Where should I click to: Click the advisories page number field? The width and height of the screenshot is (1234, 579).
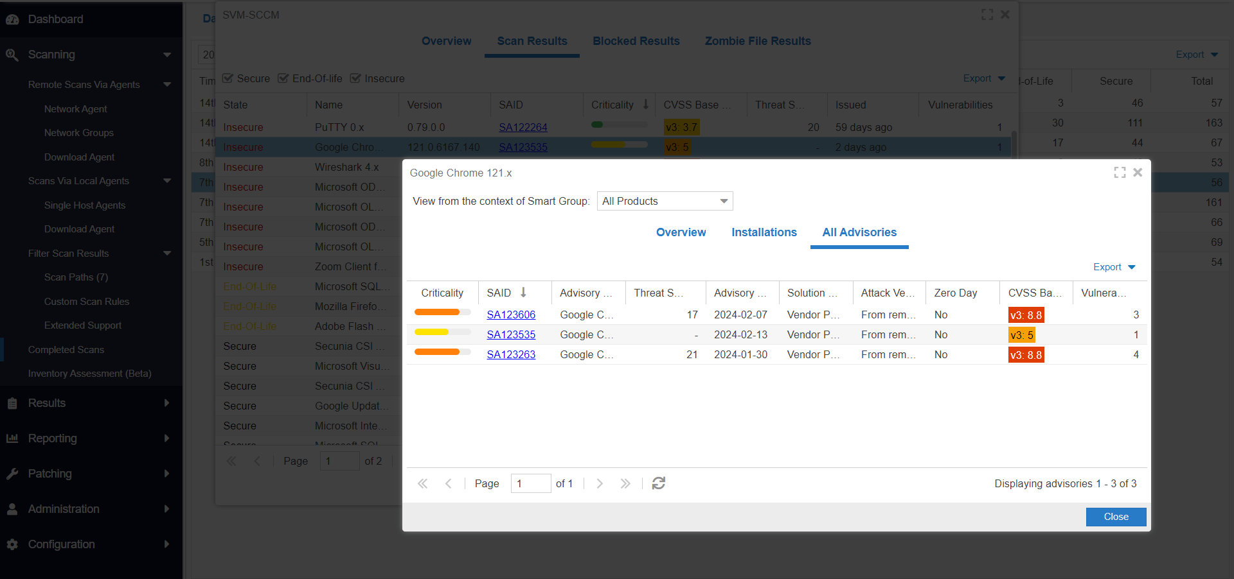[x=530, y=483]
